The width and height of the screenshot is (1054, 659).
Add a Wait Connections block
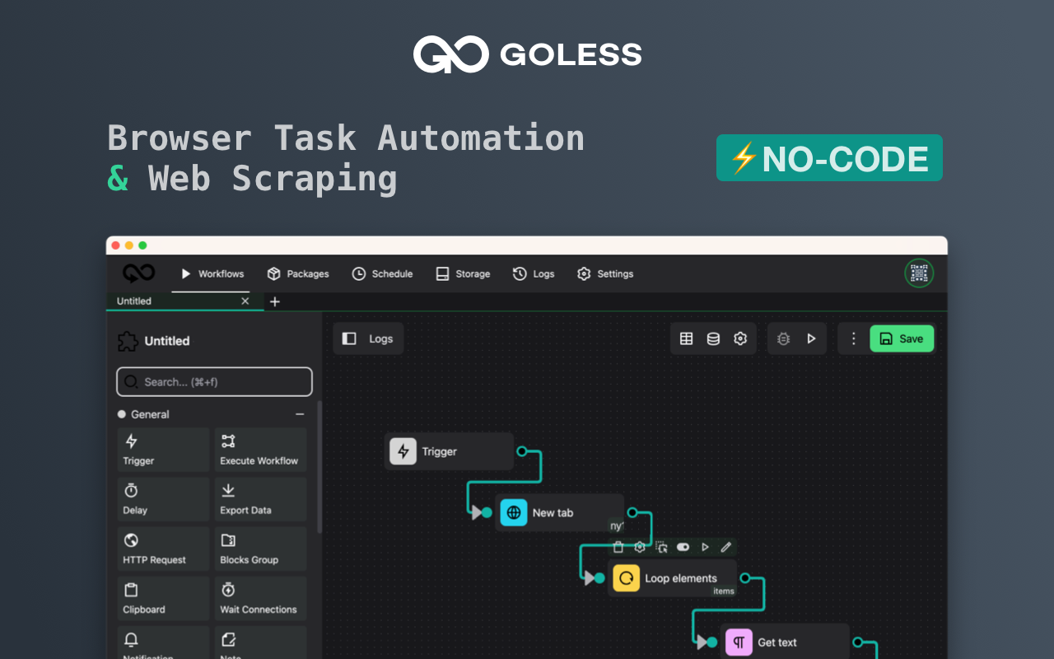[260, 598]
